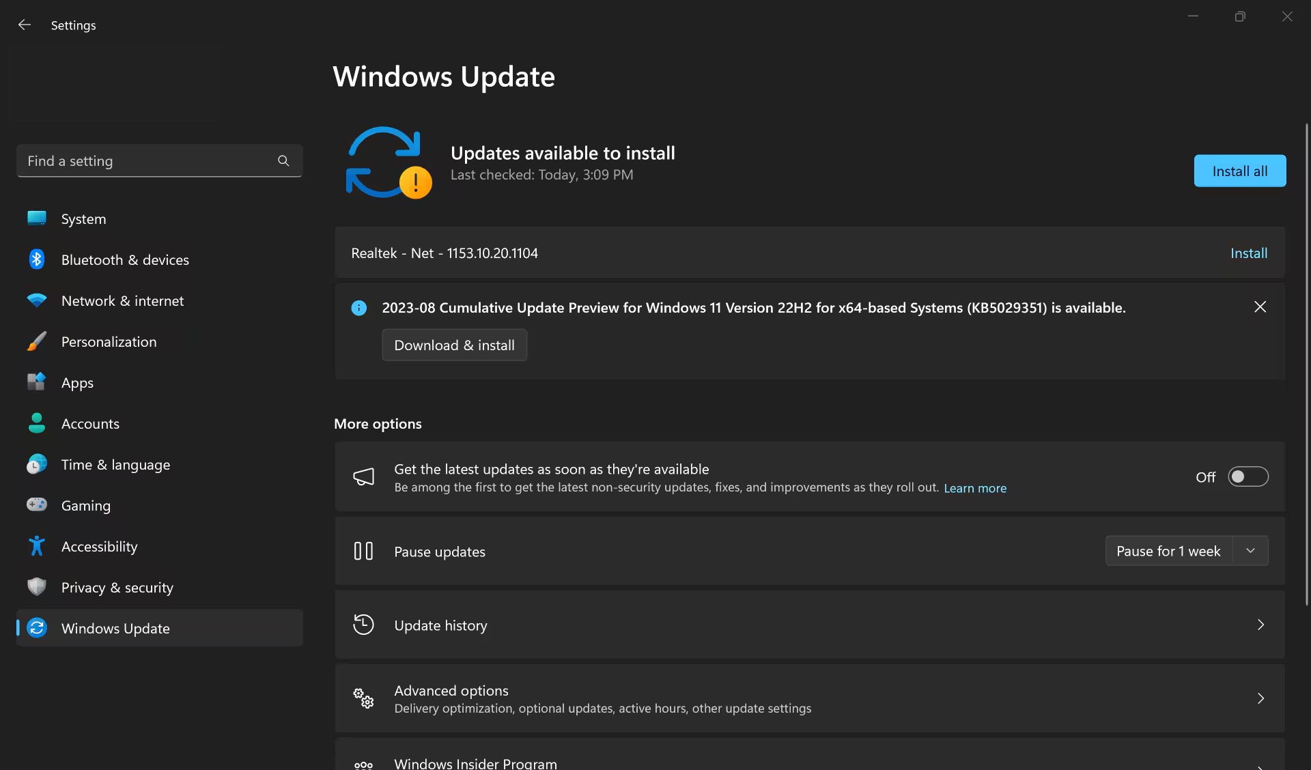
Task: Click the Gaming controller icon
Action: pyautogui.click(x=37, y=504)
